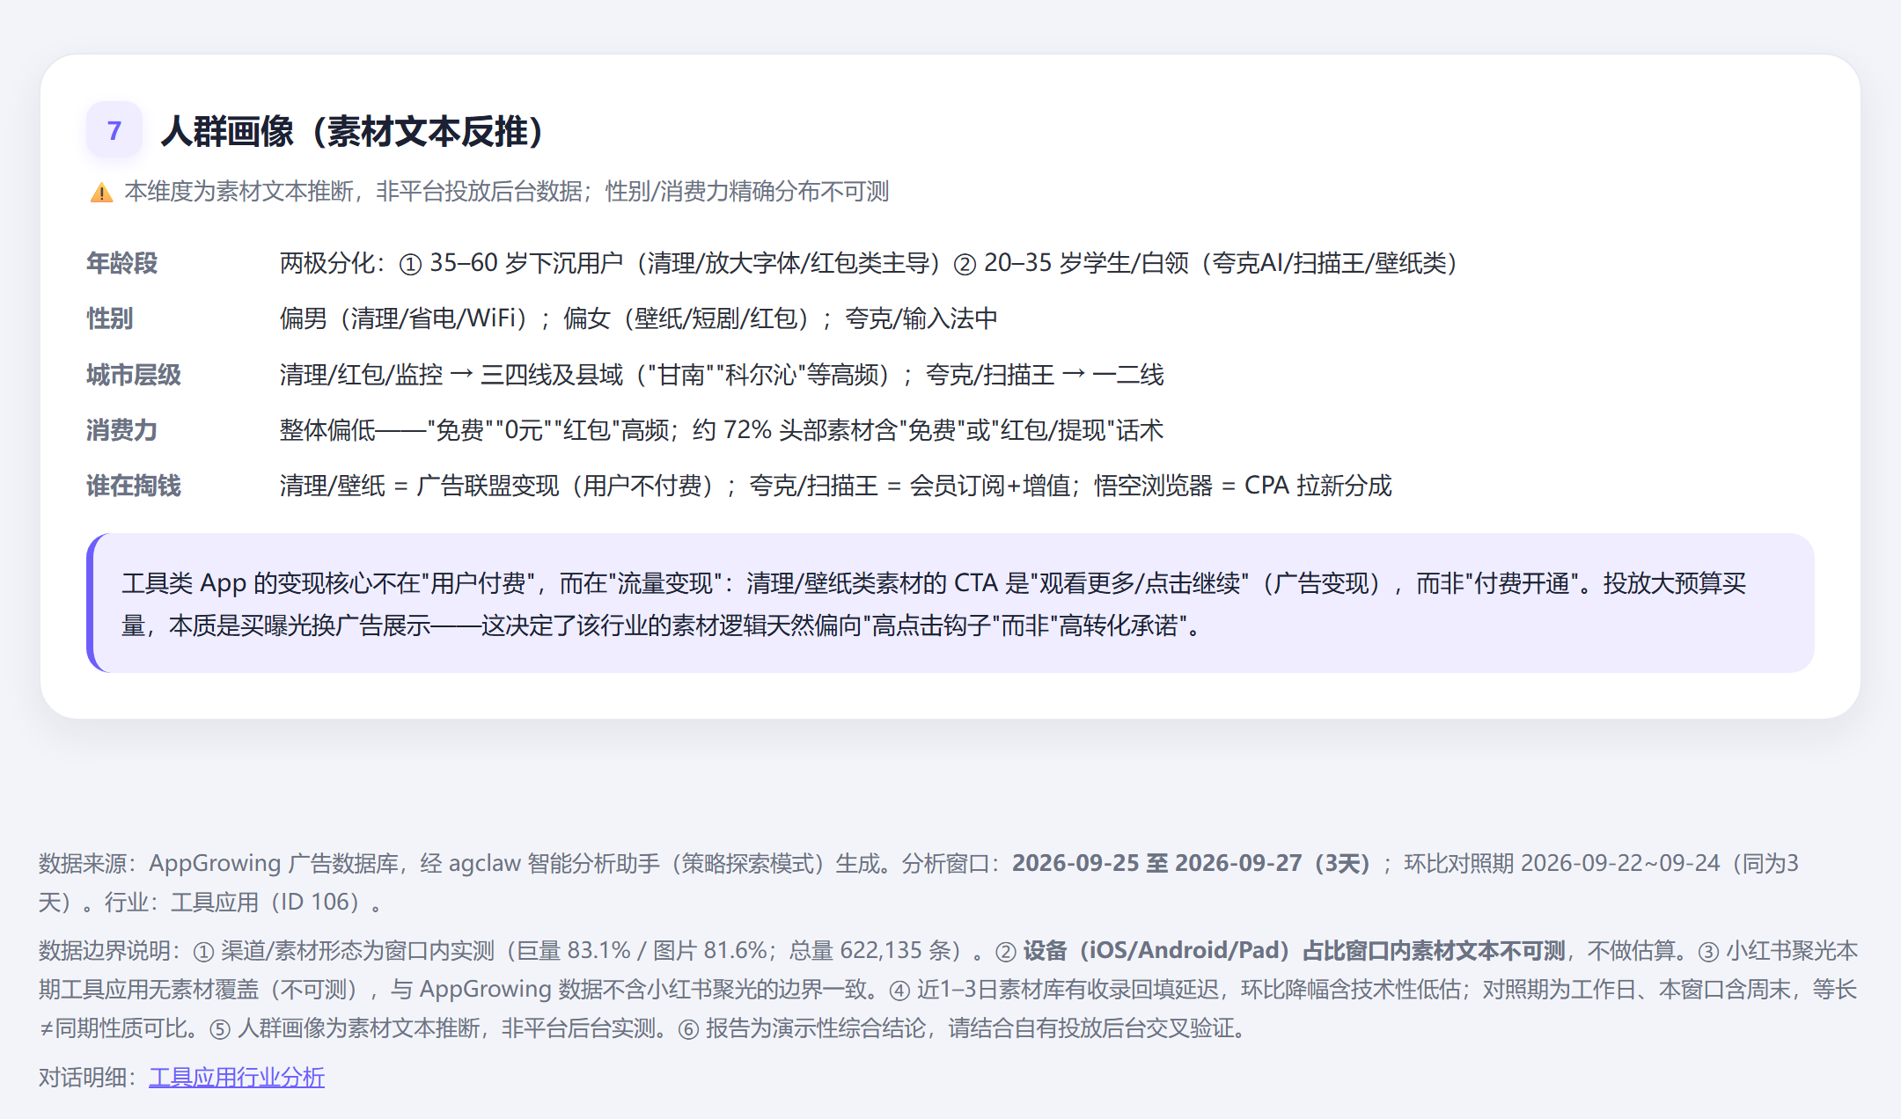
Task: Click the orange warning triangle icon
Action: point(102,192)
